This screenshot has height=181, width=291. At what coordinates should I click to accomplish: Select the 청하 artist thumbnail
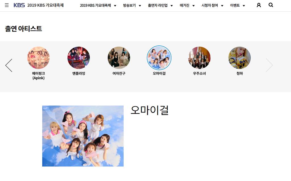(240, 58)
